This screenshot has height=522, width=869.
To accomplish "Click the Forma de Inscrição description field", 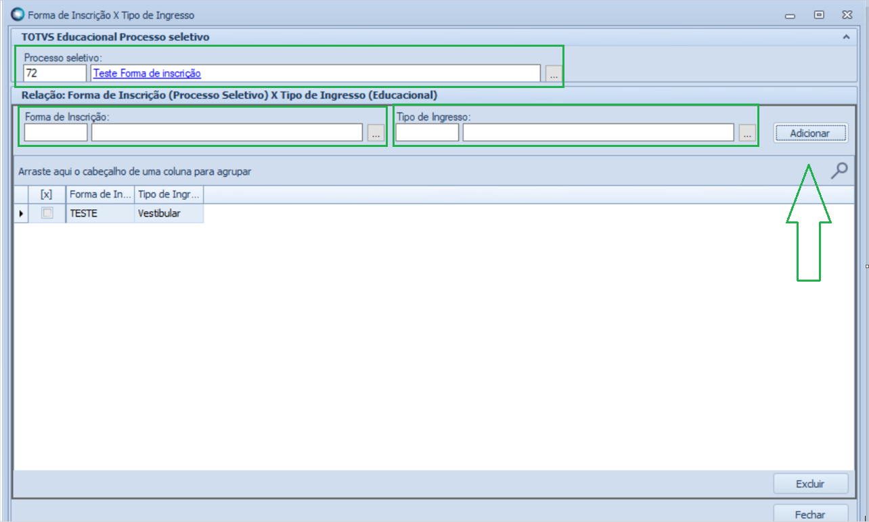I will pyautogui.click(x=227, y=133).
